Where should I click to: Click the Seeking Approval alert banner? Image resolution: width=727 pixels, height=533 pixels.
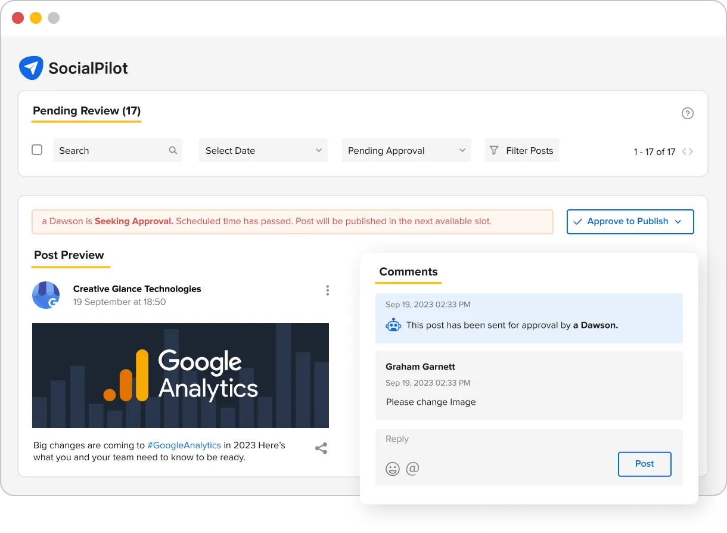(293, 221)
